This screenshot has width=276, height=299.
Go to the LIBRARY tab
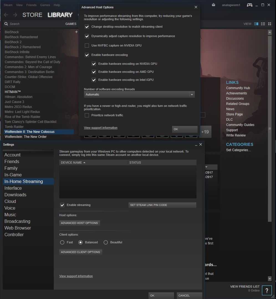(60, 15)
